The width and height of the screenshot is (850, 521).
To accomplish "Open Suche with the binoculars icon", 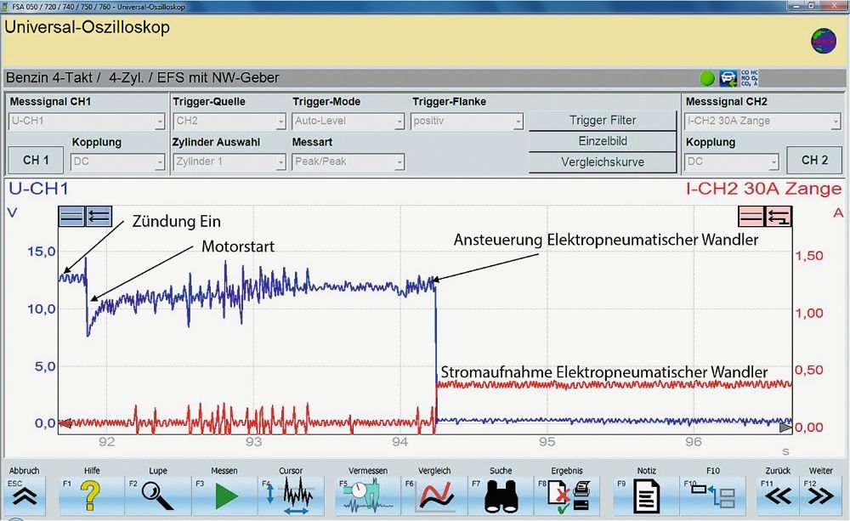I will click(x=501, y=495).
